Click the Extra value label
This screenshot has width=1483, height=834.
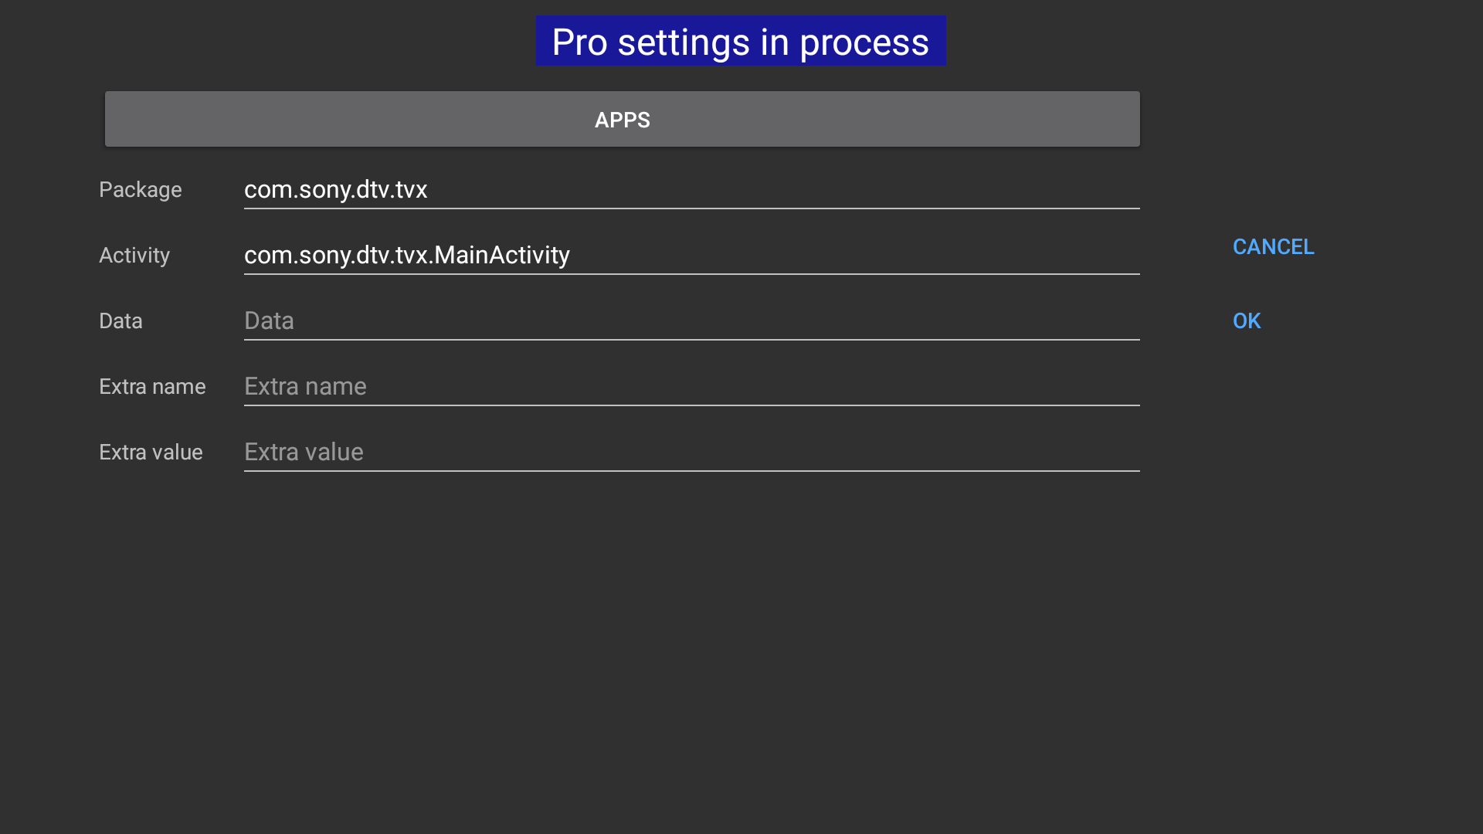click(151, 453)
